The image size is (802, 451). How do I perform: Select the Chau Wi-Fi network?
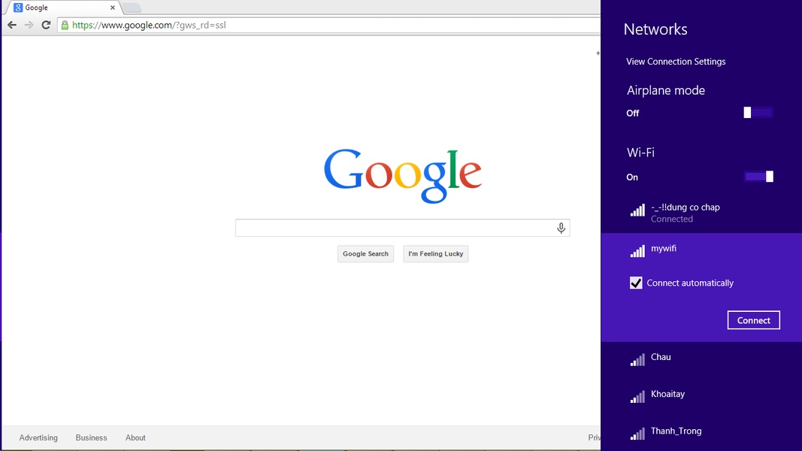(x=701, y=360)
